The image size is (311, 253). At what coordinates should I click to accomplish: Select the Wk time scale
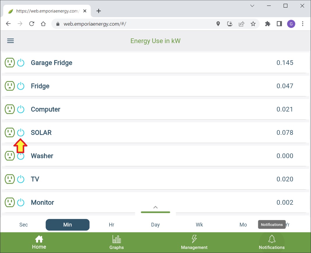pyautogui.click(x=199, y=225)
